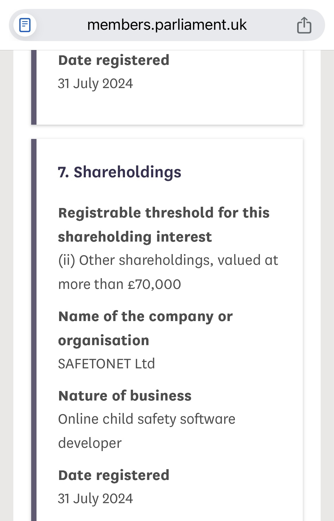Open the share sheet icon
Image resolution: width=334 pixels, height=521 pixels.
(304, 25)
